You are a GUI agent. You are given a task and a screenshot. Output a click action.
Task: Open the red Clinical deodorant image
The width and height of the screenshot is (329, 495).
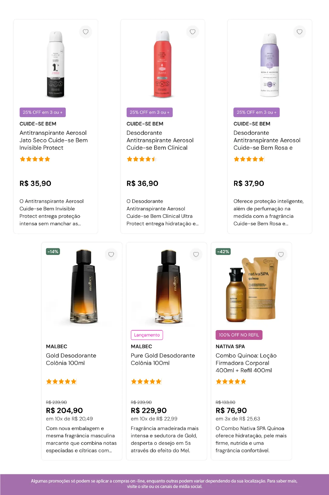tap(163, 64)
